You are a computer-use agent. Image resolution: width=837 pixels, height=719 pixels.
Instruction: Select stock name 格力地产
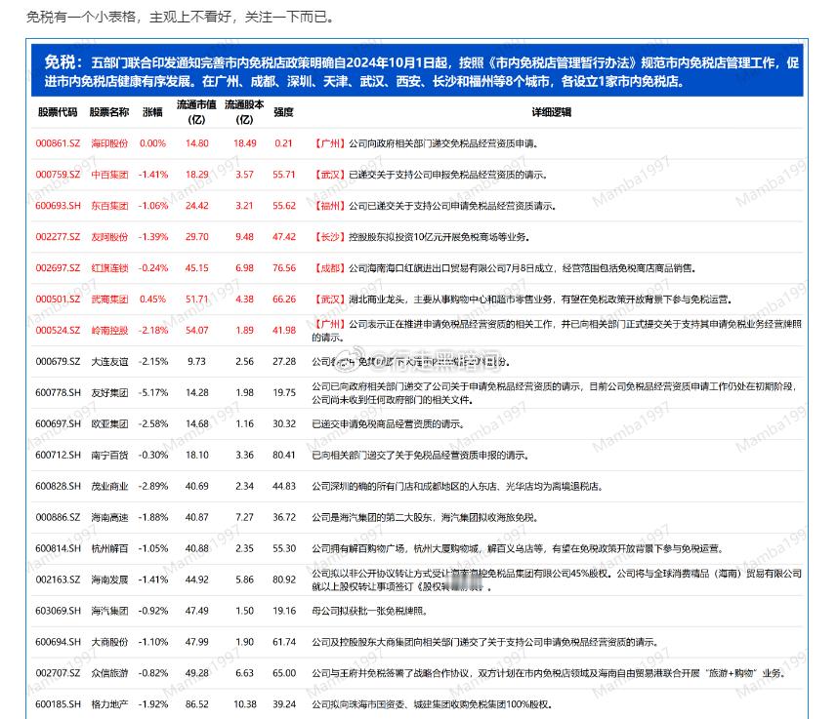coord(109,704)
